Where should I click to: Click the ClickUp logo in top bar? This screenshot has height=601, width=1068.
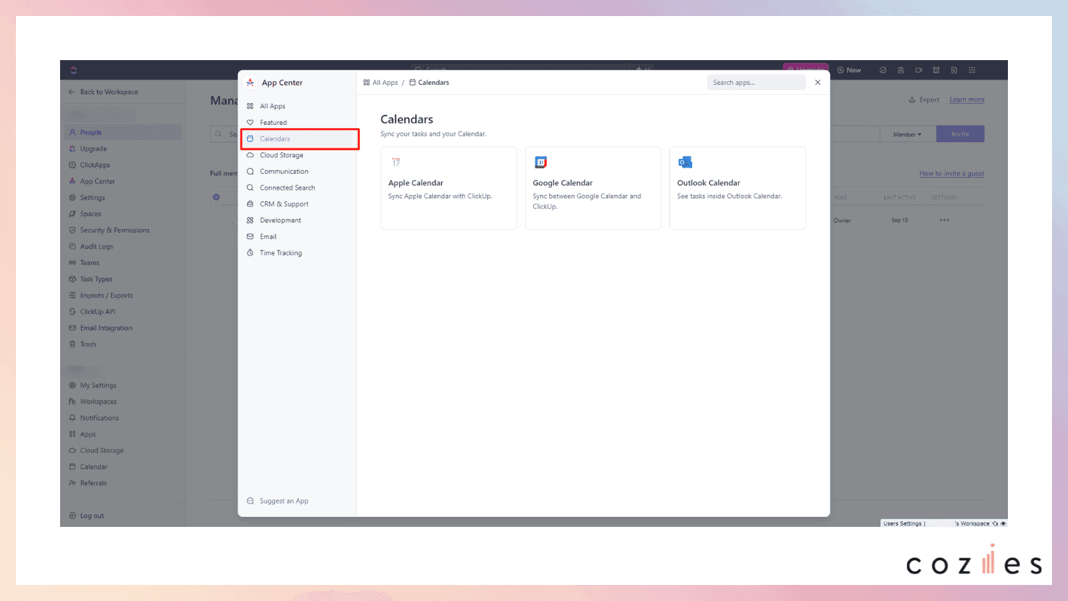(x=73, y=70)
